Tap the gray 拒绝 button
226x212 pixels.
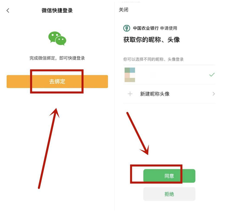point(169,194)
